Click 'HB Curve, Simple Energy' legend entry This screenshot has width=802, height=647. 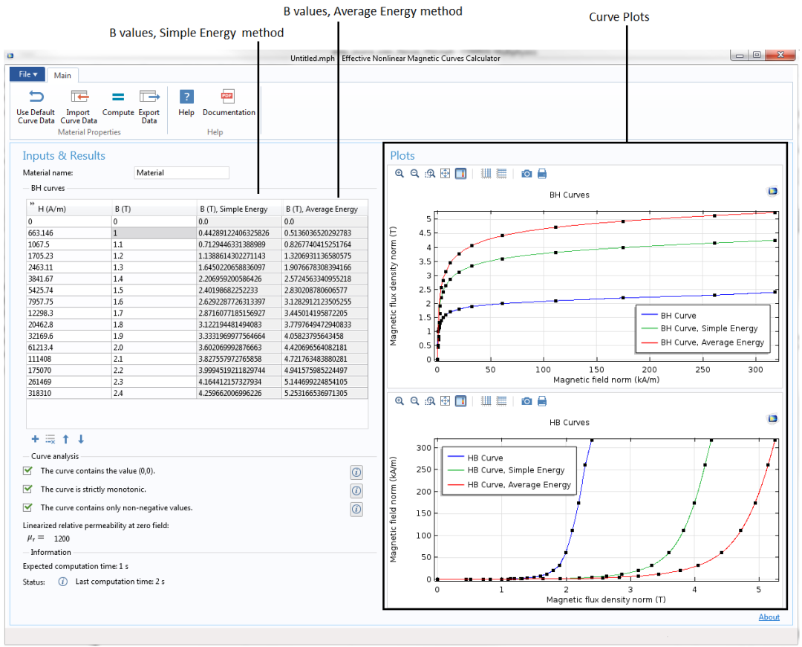[506, 470]
